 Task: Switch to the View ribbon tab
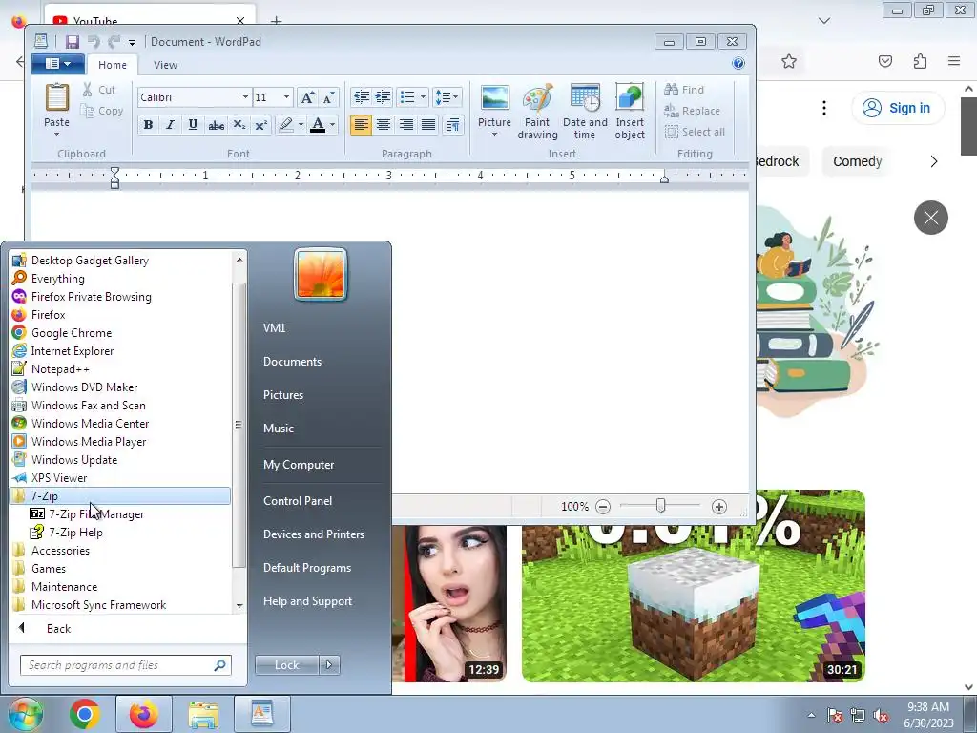click(x=165, y=65)
